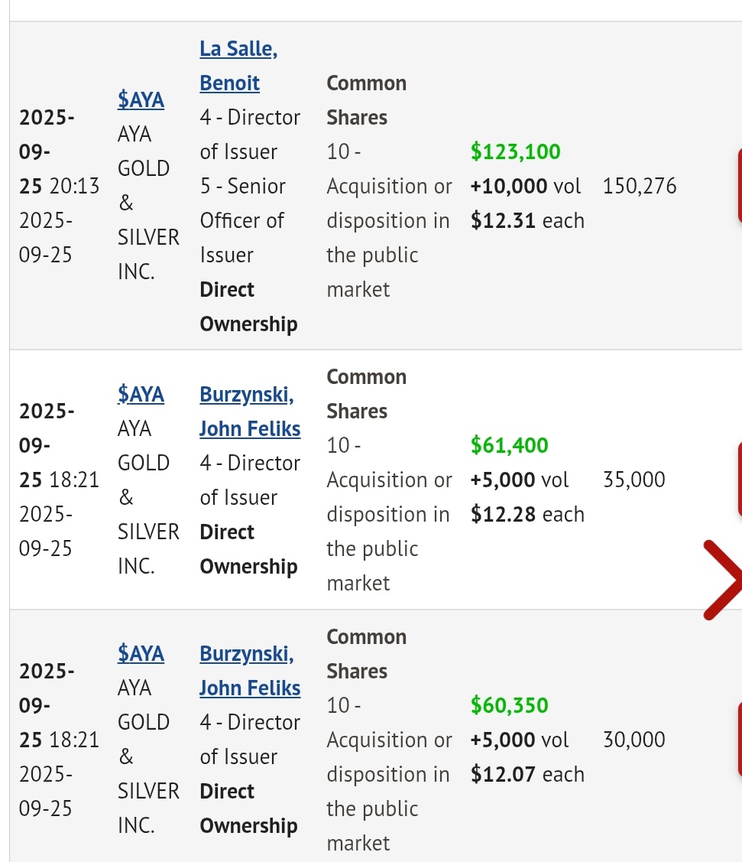Open the La Salle, Benoit insider link
Image resolution: width=742 pixels, height=862 pixels.
point(238,66)
